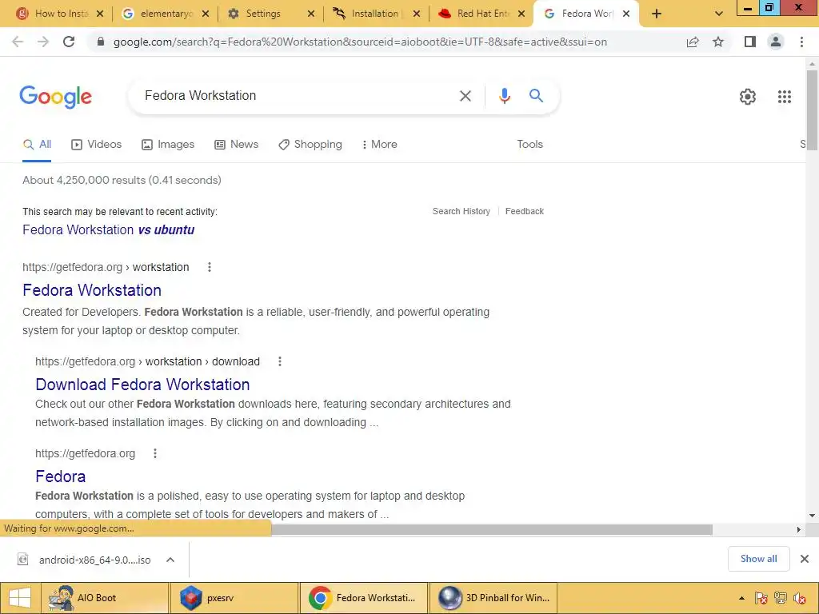Open a new browser tab

coord(657,14)
